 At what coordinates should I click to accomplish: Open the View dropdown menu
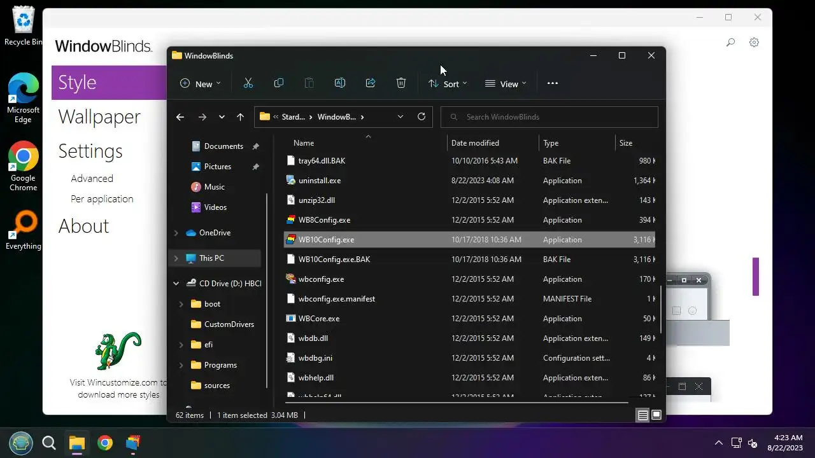click(x=506, y=83)
